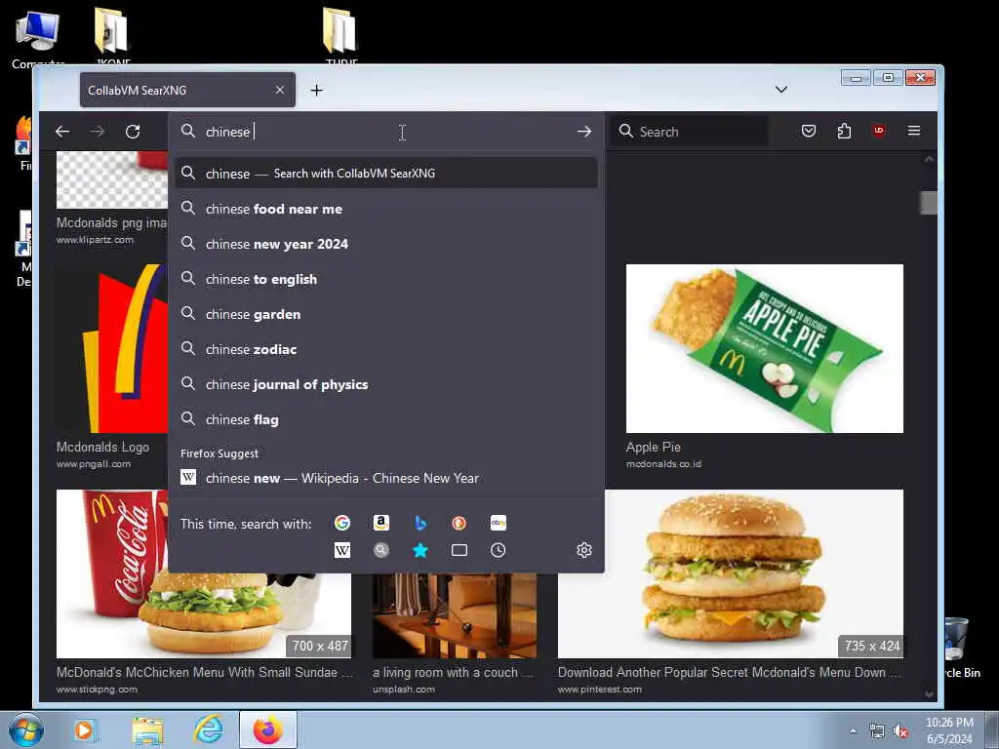This screenshot has width=999, height=749.
Task: Open the Firefox hamburger application menu
Action: [913, 131]
